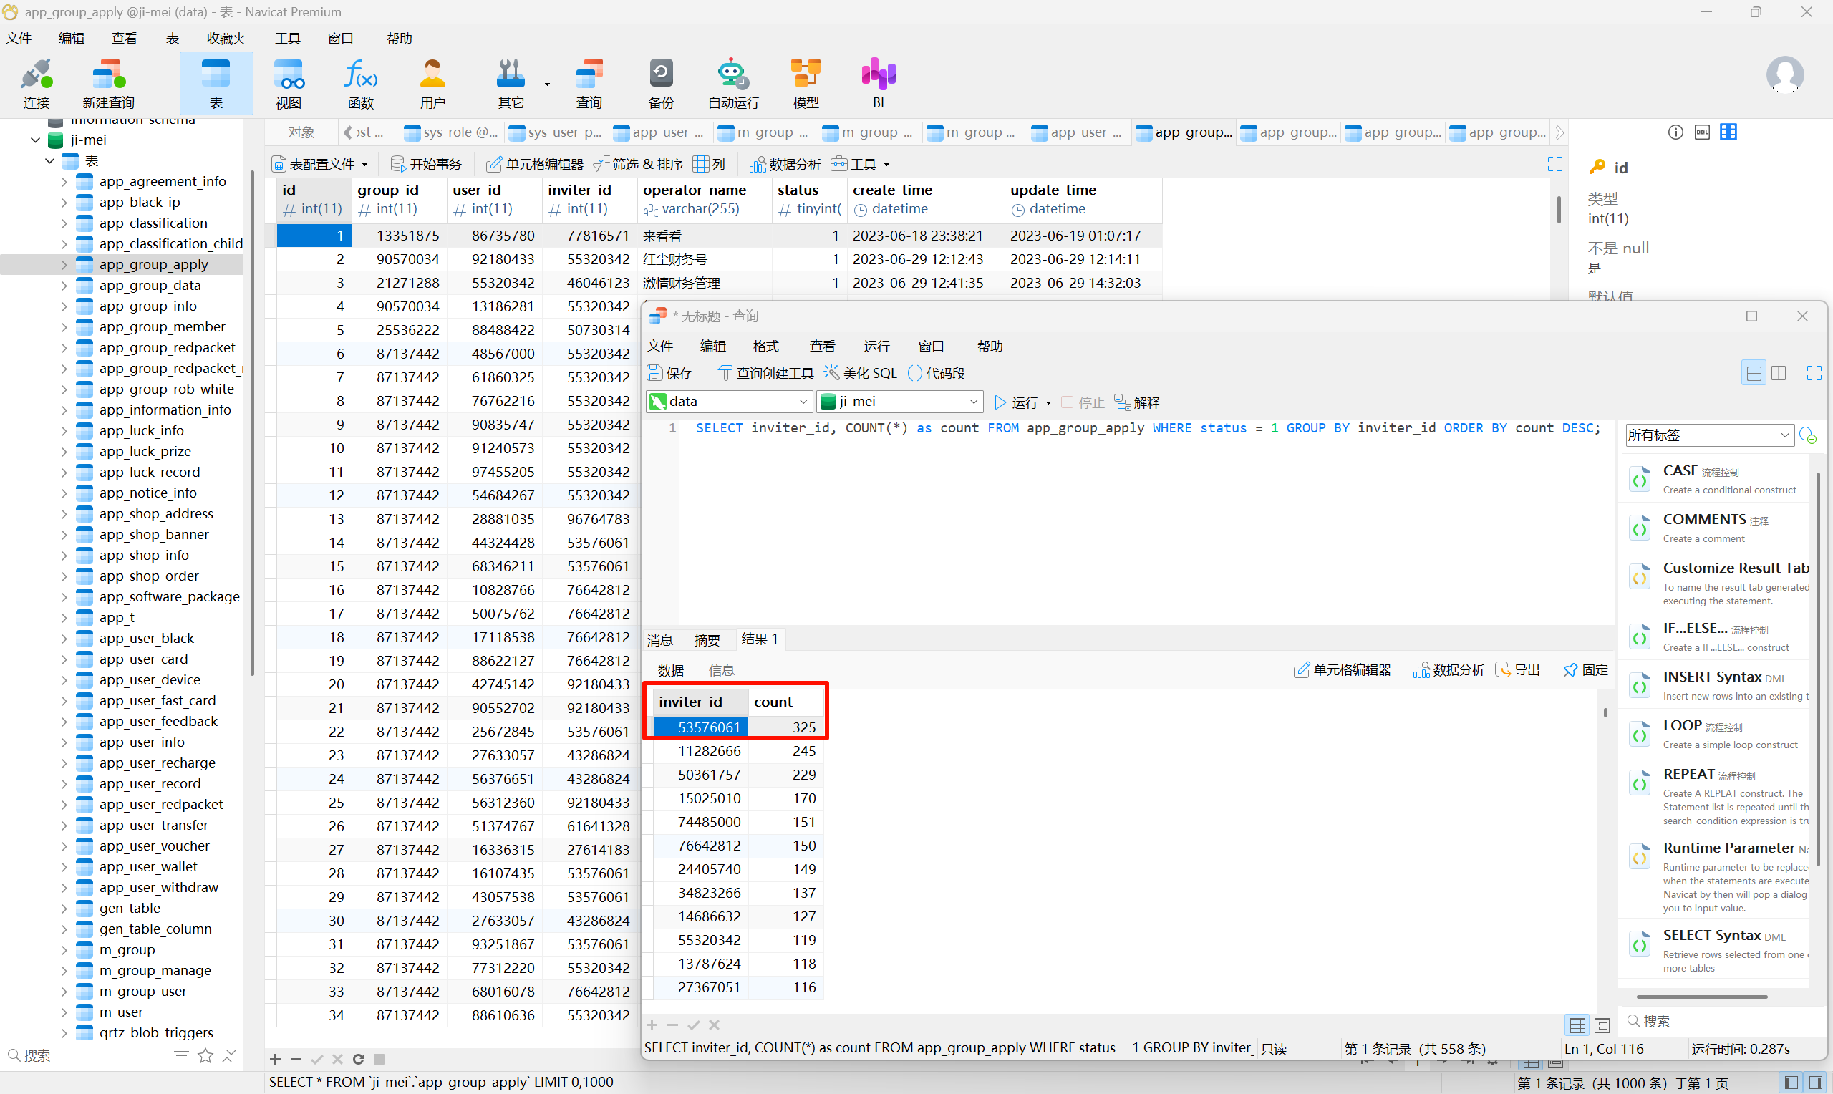
Task: Select the 视图 view icon
Action: [x=288, y=83]
